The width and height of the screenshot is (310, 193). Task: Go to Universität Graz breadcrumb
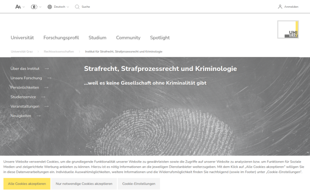(x=22, y=51)
